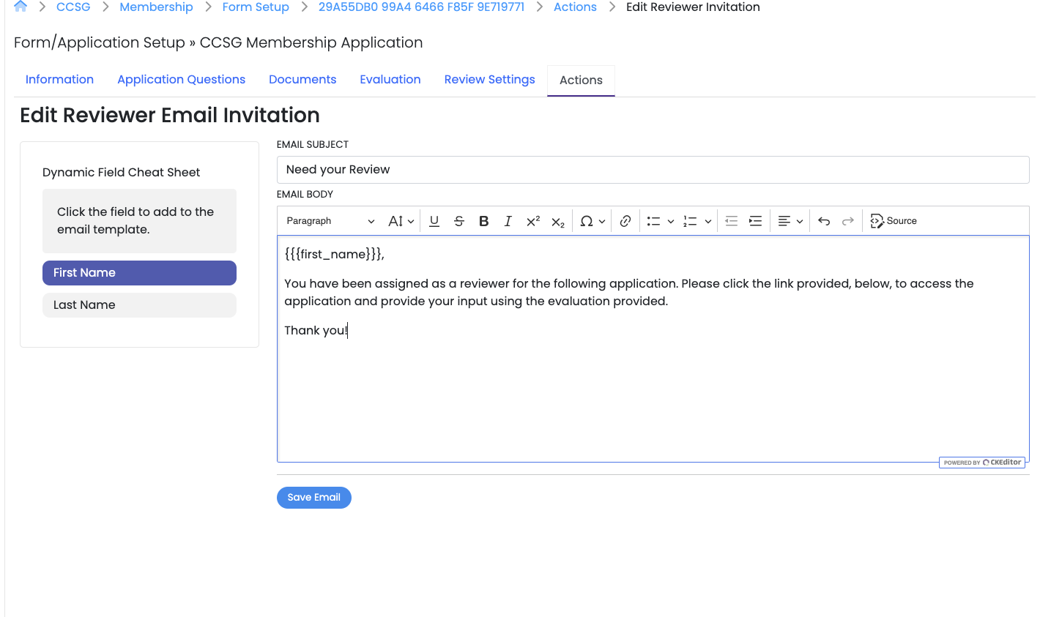Open the Application Questions tab
Viewport: 1040px width, 617px height.
(181, 80)
